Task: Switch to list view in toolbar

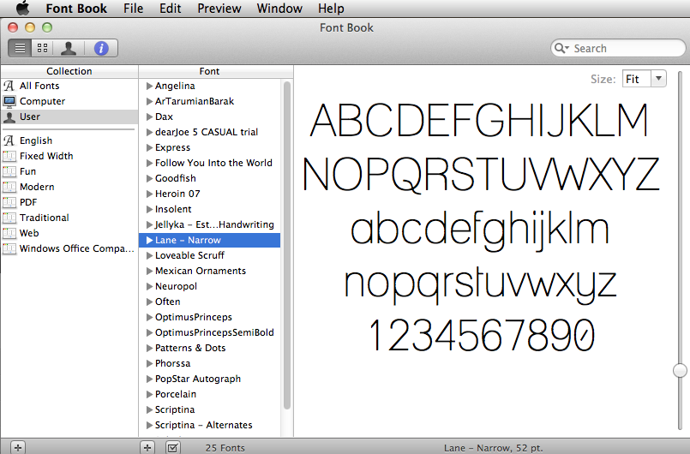Action: (20, 48)
